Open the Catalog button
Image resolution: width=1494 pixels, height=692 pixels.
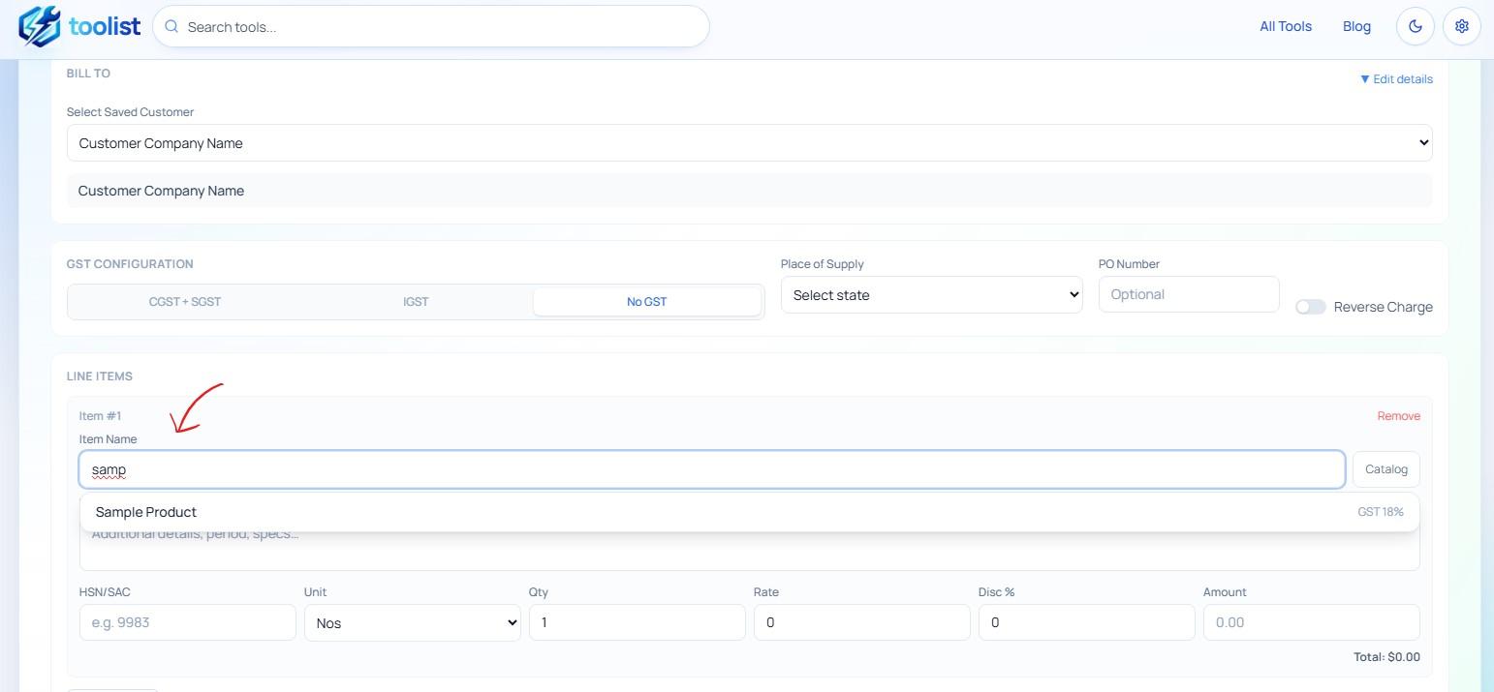1385,468
